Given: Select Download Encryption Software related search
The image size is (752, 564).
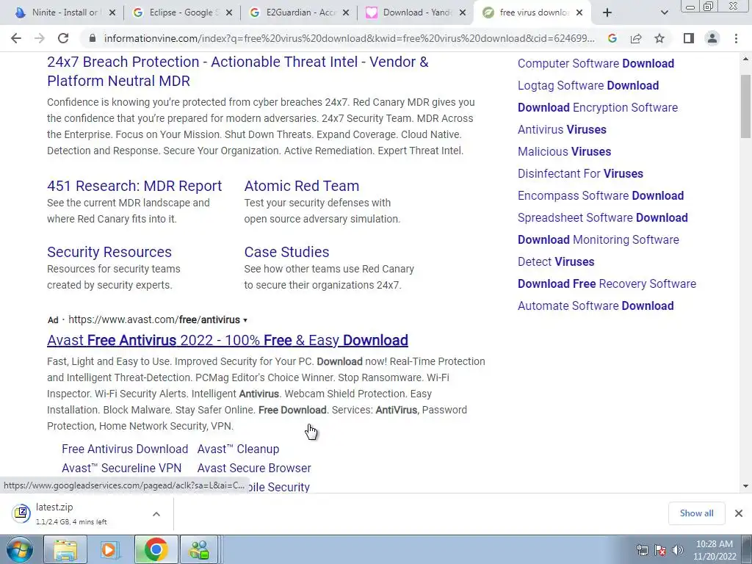Looking at the screenshot, I should pyautogui.click(x=598, y=107).
